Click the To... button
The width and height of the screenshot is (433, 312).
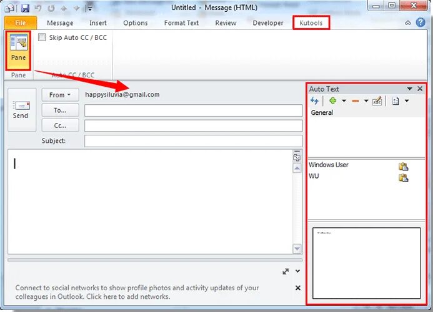pos(60,110)
